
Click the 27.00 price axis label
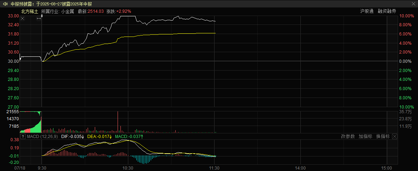[x=14, y=107]
